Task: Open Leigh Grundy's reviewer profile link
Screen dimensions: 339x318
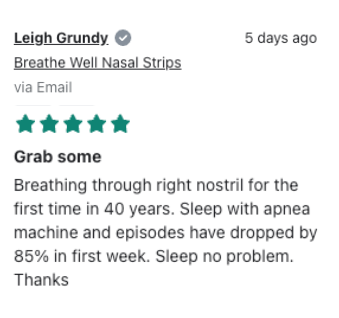Action: coord(61,38)
